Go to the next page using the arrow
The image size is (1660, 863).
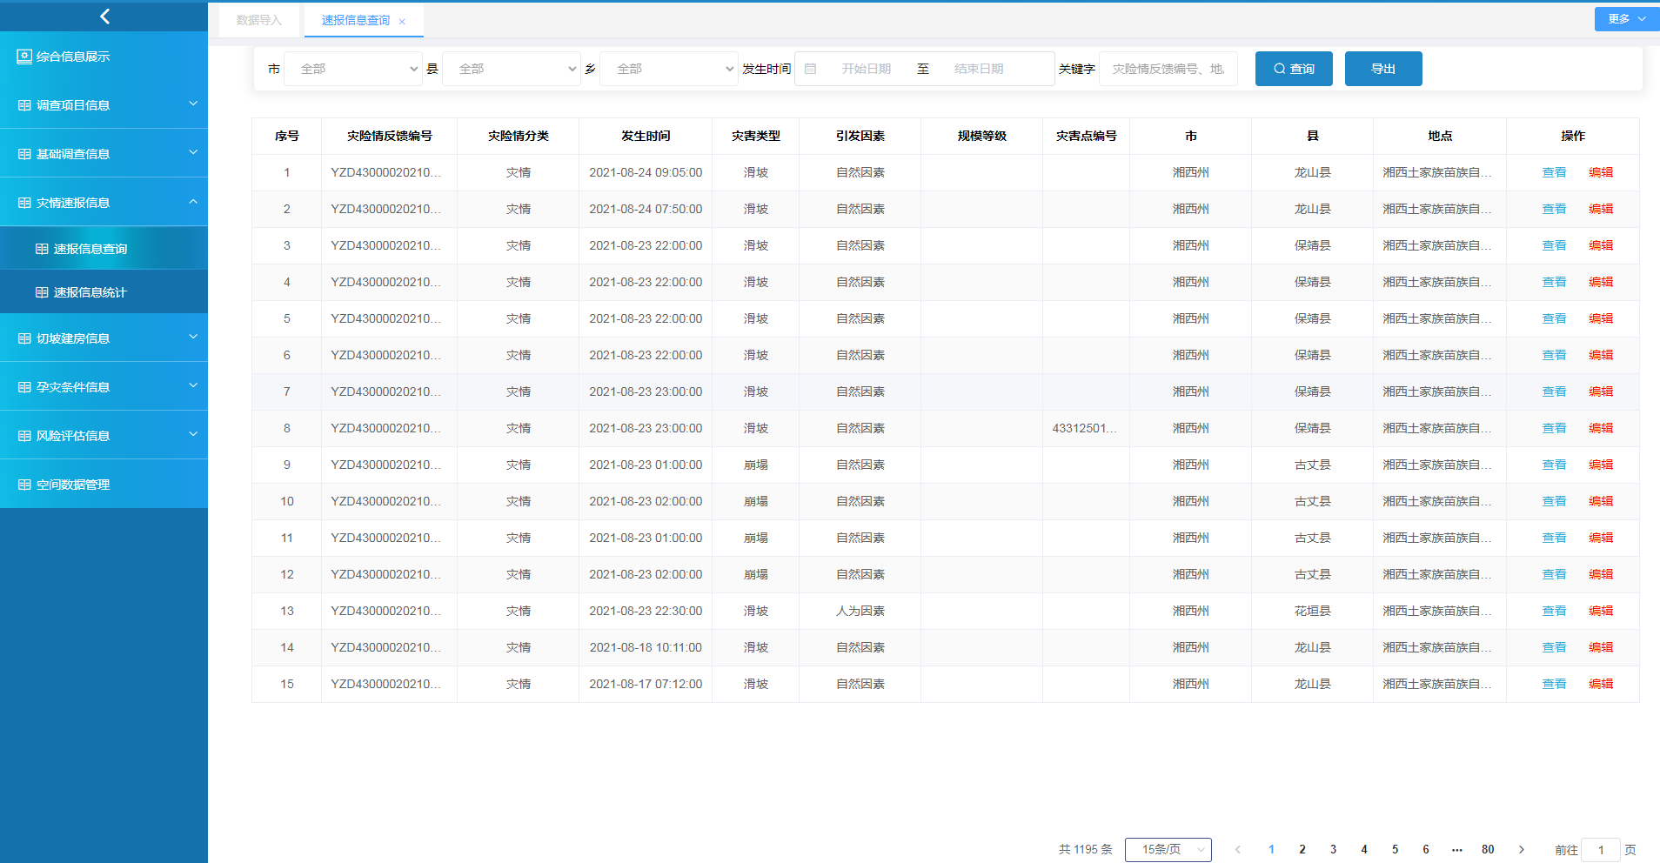(1521, 849)
